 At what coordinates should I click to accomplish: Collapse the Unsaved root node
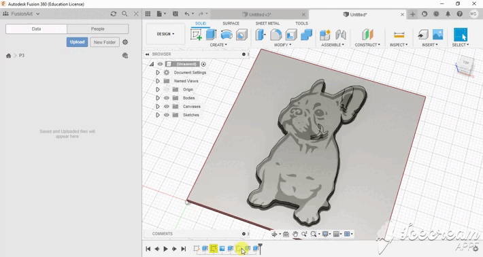[152, 64]
